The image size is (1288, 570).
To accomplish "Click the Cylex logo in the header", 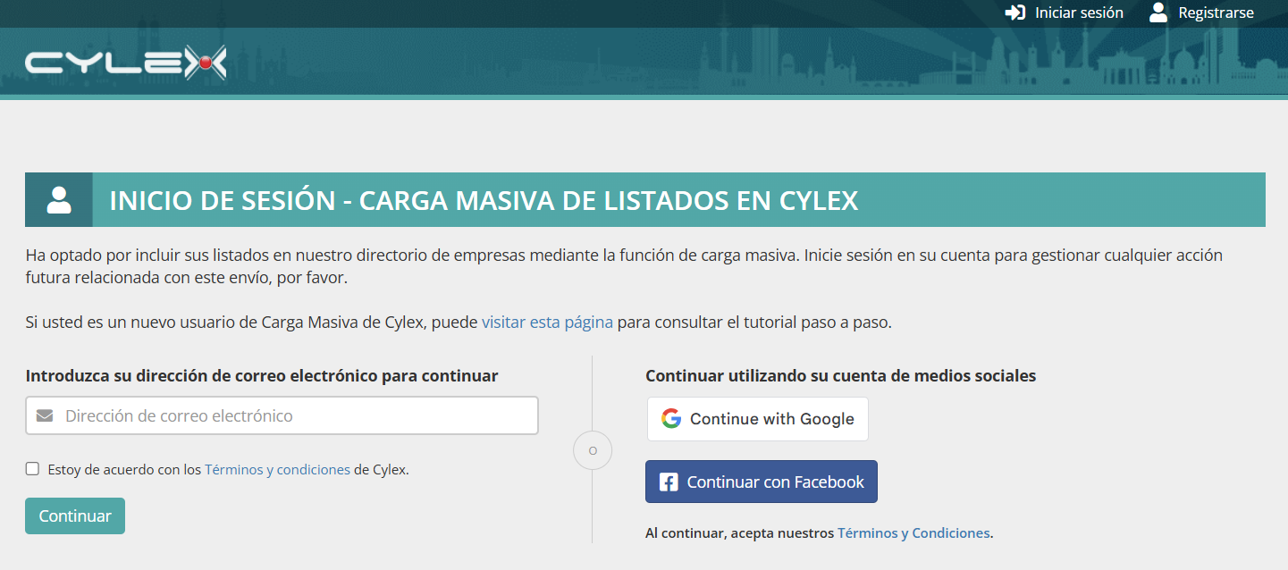I will click(x=126, y=63).
